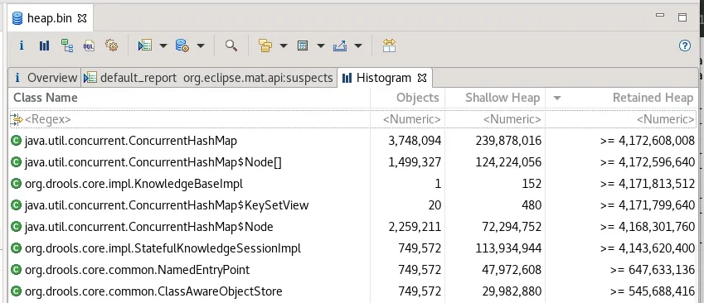Expand the query browser dropdown arrow
This screenshot has width=704, height=303.
201,46
